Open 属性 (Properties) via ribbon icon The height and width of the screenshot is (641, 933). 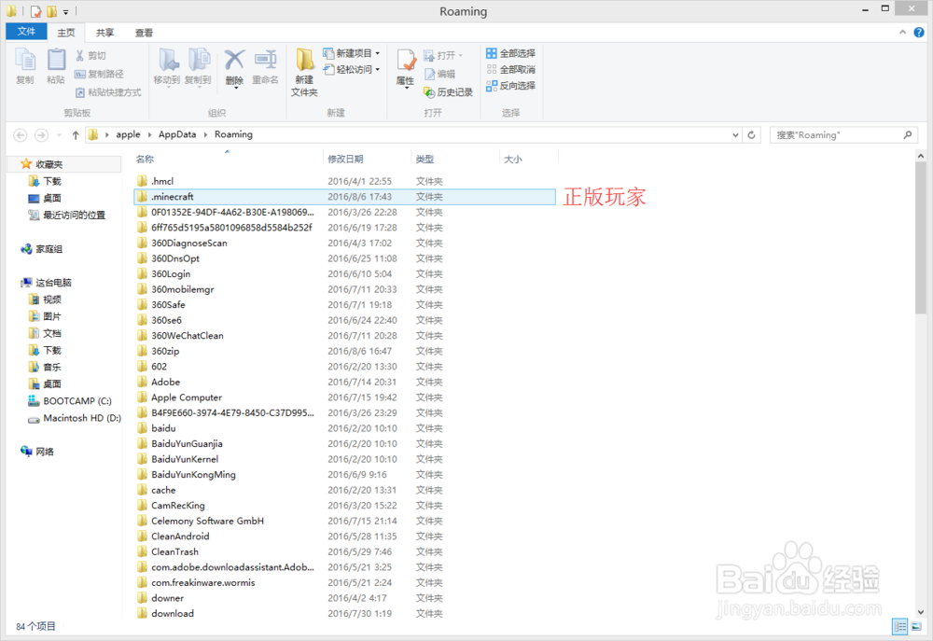(404, 65)
